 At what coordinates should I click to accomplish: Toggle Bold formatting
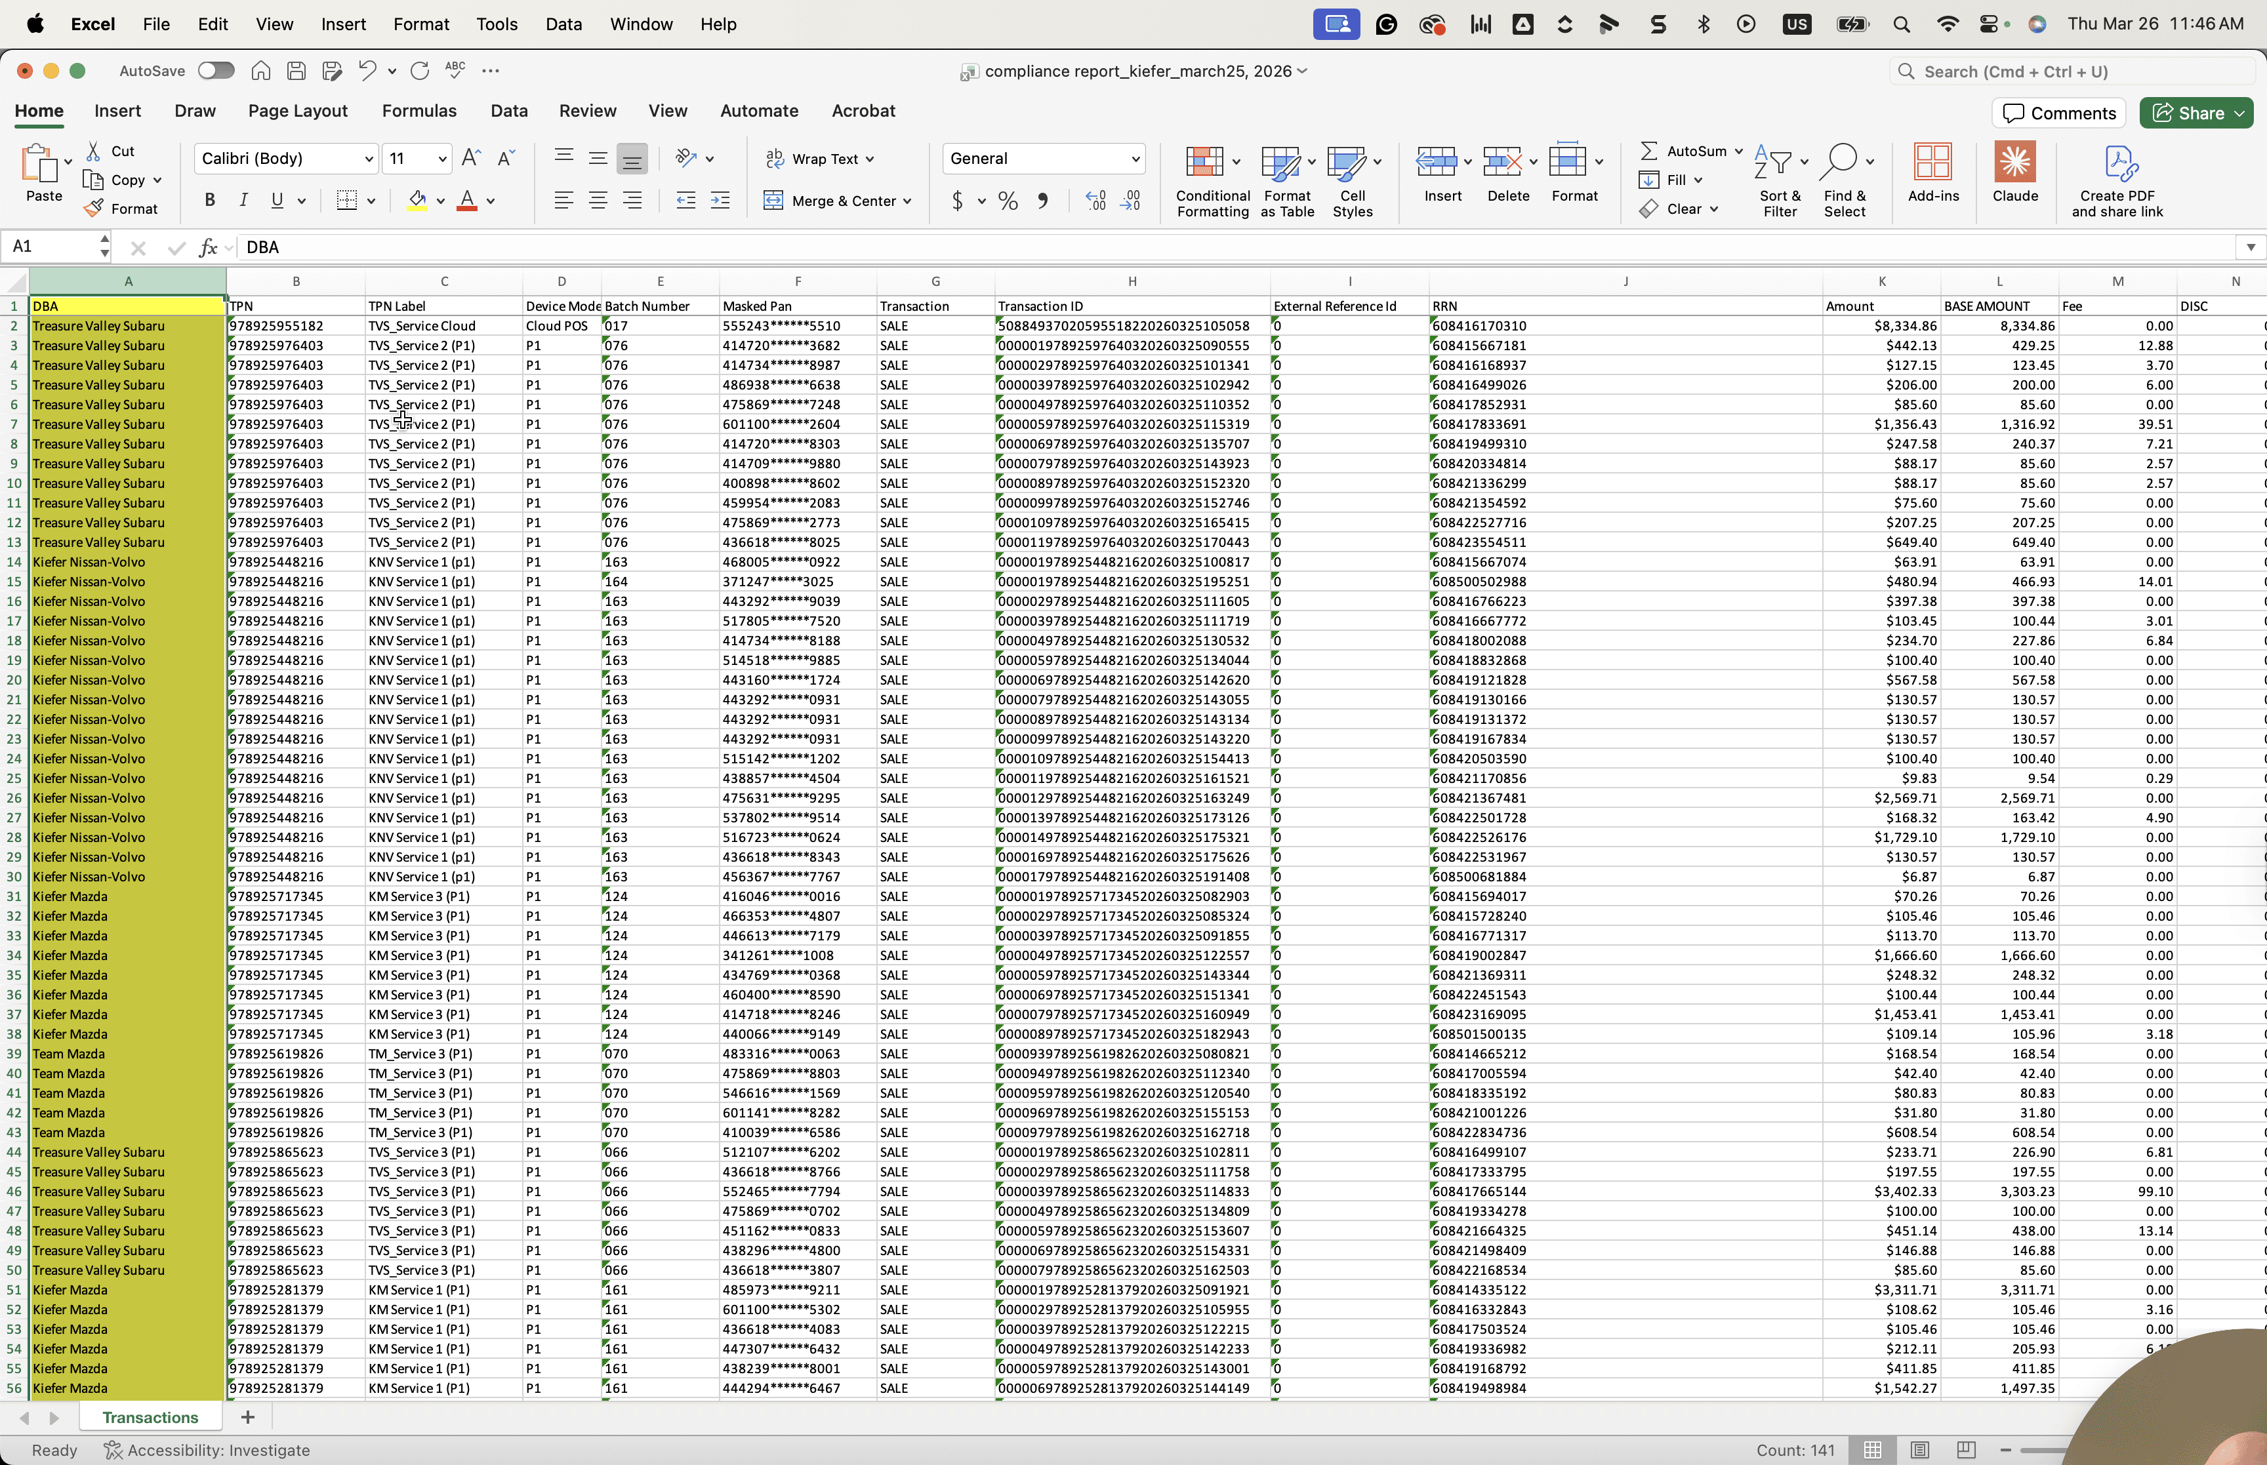(x=211, y=200)
